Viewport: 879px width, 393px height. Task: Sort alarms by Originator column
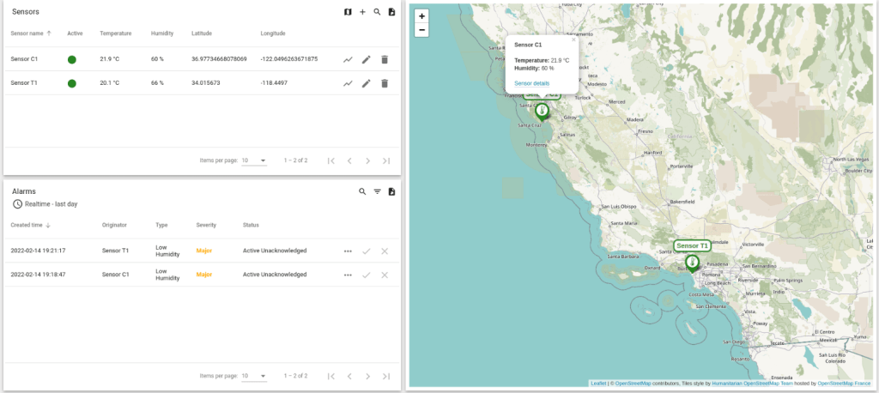coord(114,226)
